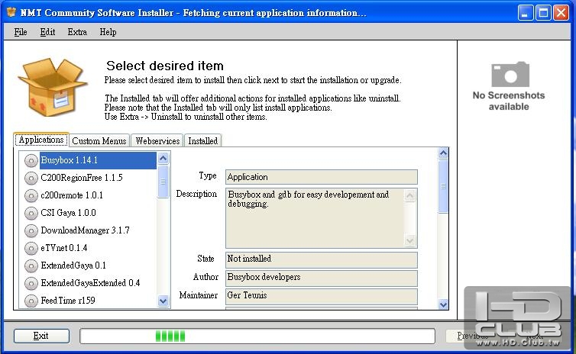Click the Exit button
Screen dimensions: 576x354
click(x=41, y=336)
